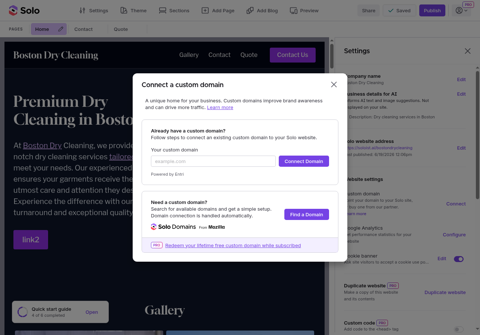Image resolution: width=480 pixels, height=335 pixels.
Task: Redeem lifetime free custom domain link
Action: coord(233,245)
